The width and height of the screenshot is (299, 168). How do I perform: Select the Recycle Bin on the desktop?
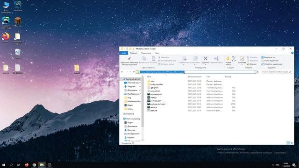[18, 52]
